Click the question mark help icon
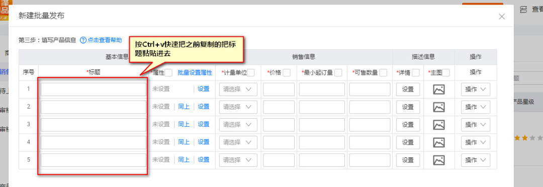This screenshot has height=187, width=543. [83, 40]
